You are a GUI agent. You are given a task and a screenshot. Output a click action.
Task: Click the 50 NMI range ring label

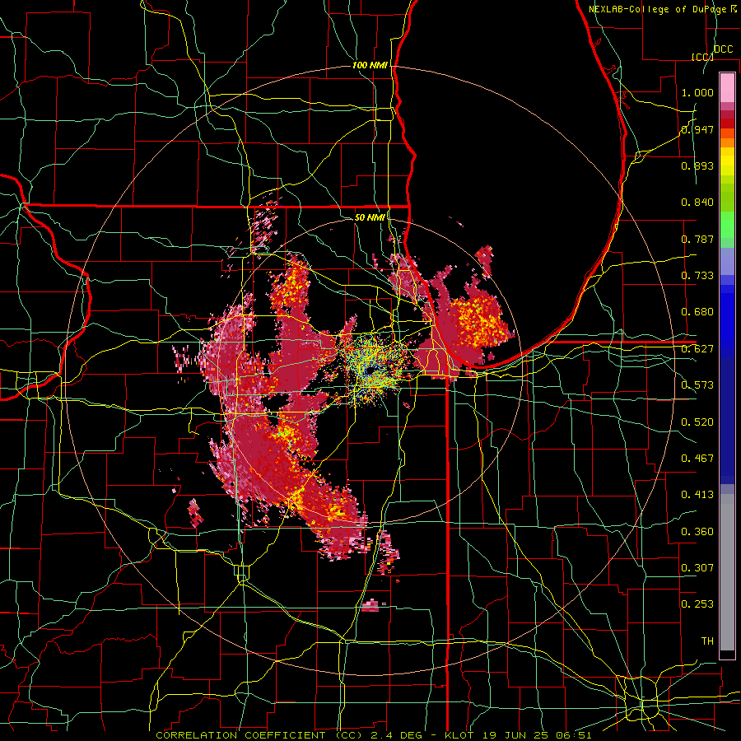pos(370,217)
